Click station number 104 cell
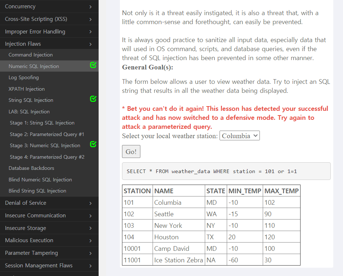 (137, 237)
